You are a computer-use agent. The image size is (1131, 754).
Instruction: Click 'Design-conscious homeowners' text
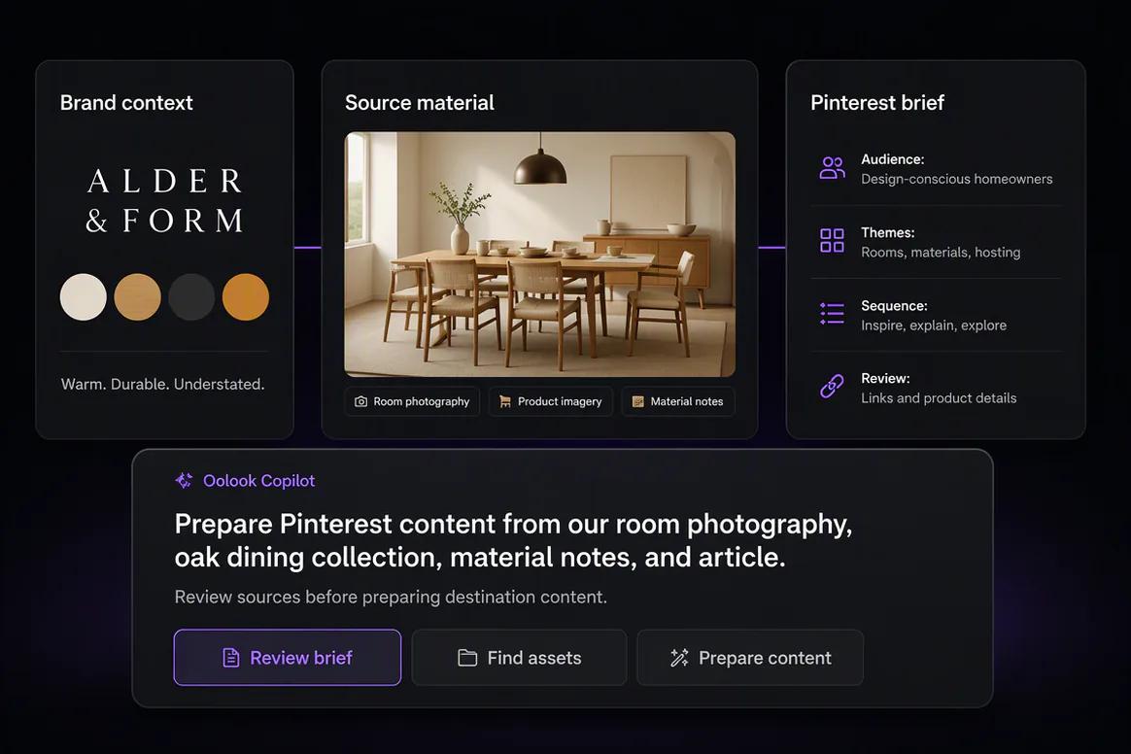pyautogui.click(x=956, y=179)
